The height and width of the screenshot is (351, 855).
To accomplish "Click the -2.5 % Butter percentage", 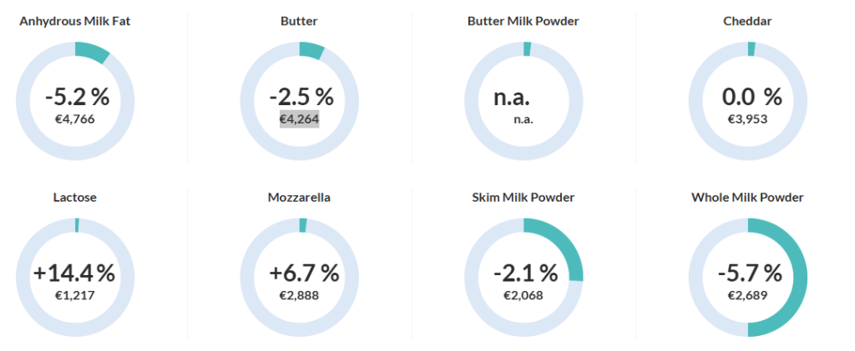I will point(301,97).
